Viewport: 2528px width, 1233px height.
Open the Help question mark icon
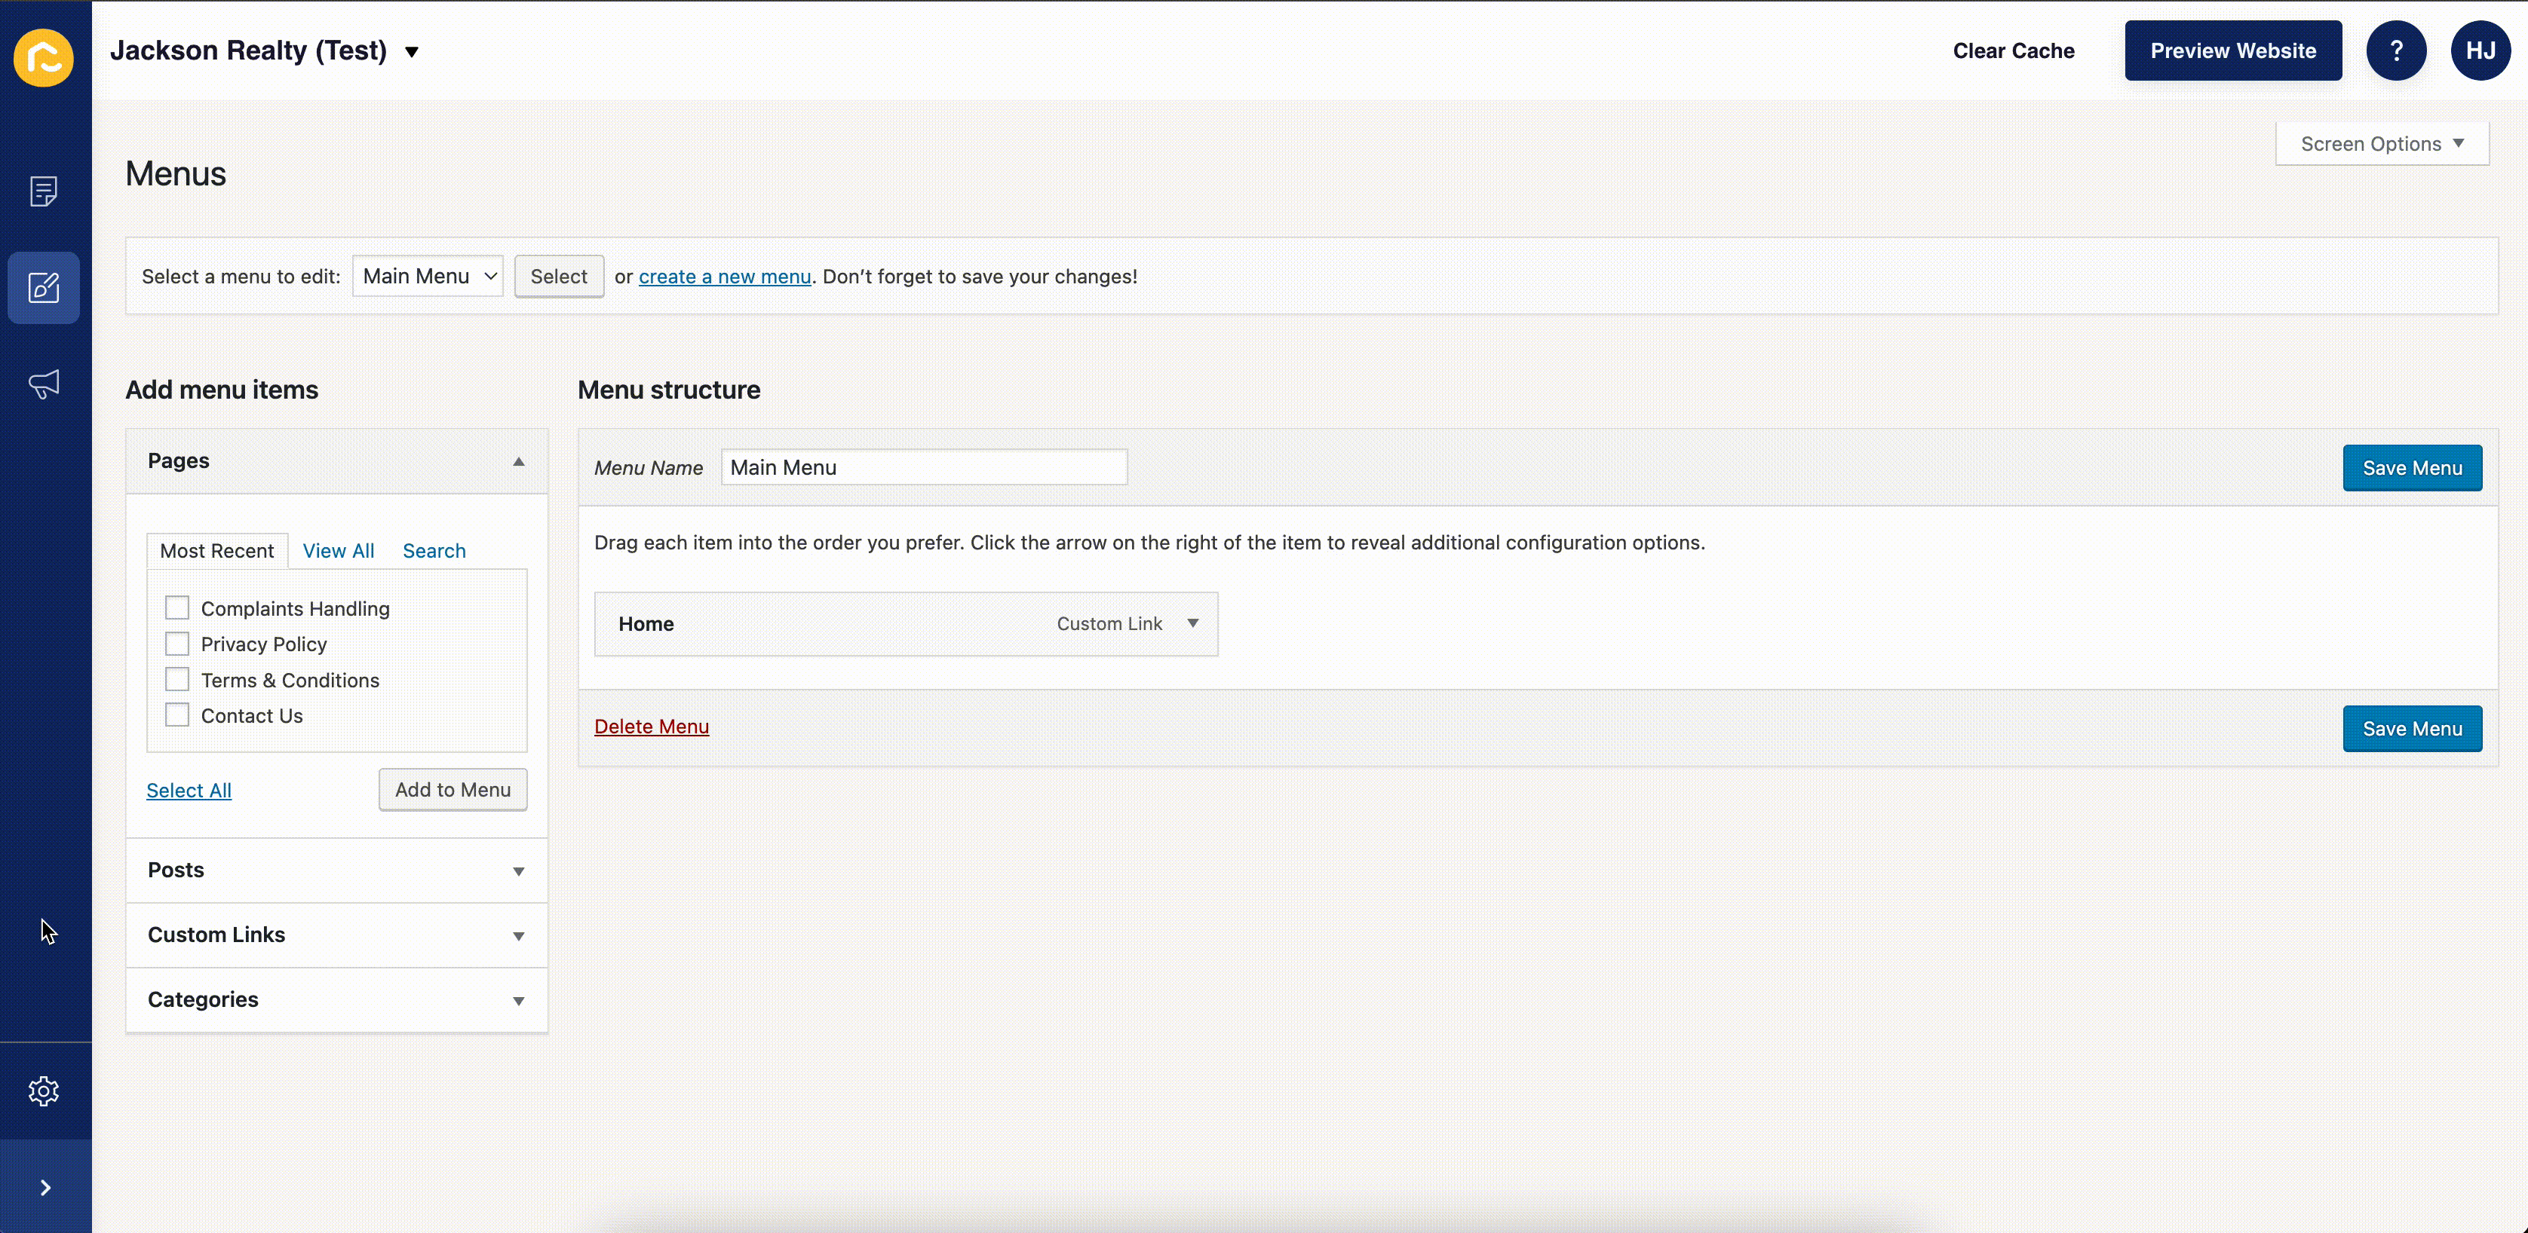click(x=2397, y=50)
